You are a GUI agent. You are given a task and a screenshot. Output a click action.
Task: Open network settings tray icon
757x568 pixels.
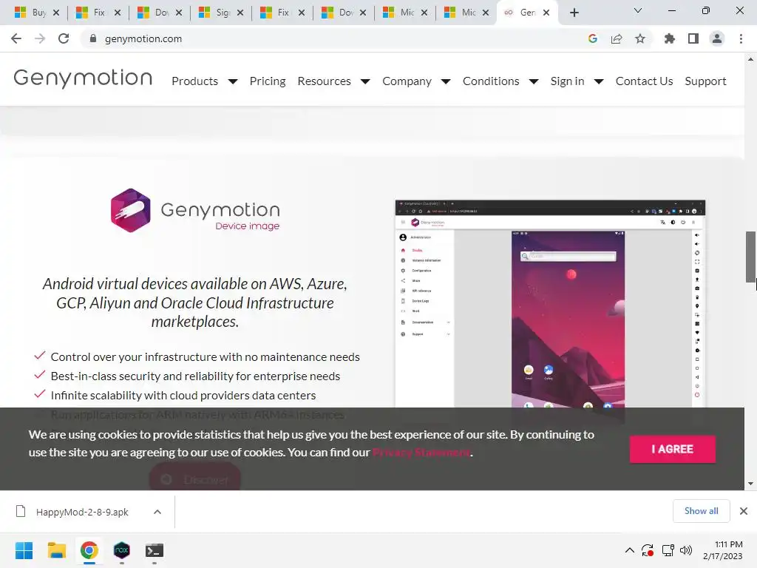click(x=668, y=550)
